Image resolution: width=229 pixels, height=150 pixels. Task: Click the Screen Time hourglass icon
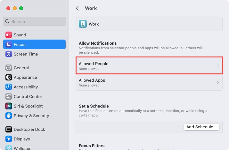pyautogui.click(x=9, y=54)
